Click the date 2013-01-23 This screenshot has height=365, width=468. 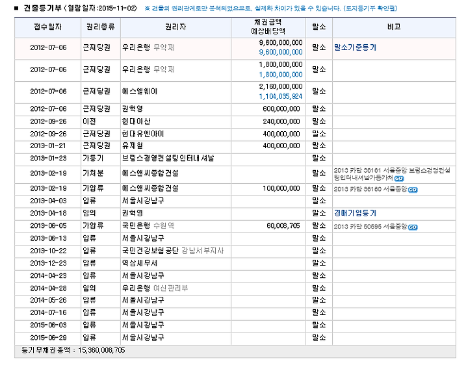point(48,158)
